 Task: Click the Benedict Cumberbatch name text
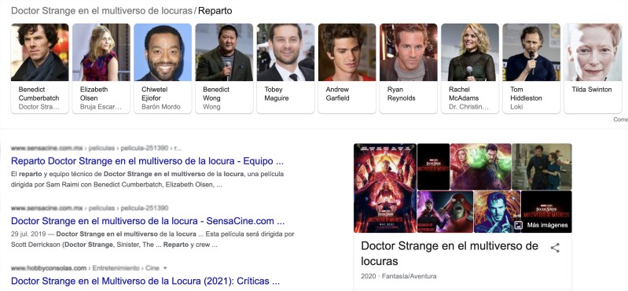pyautogui.click(x=39, y=94)
